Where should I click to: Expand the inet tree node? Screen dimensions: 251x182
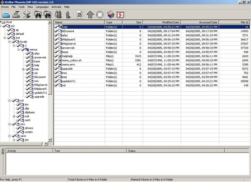pyautogui.click(x=24, y=69)
